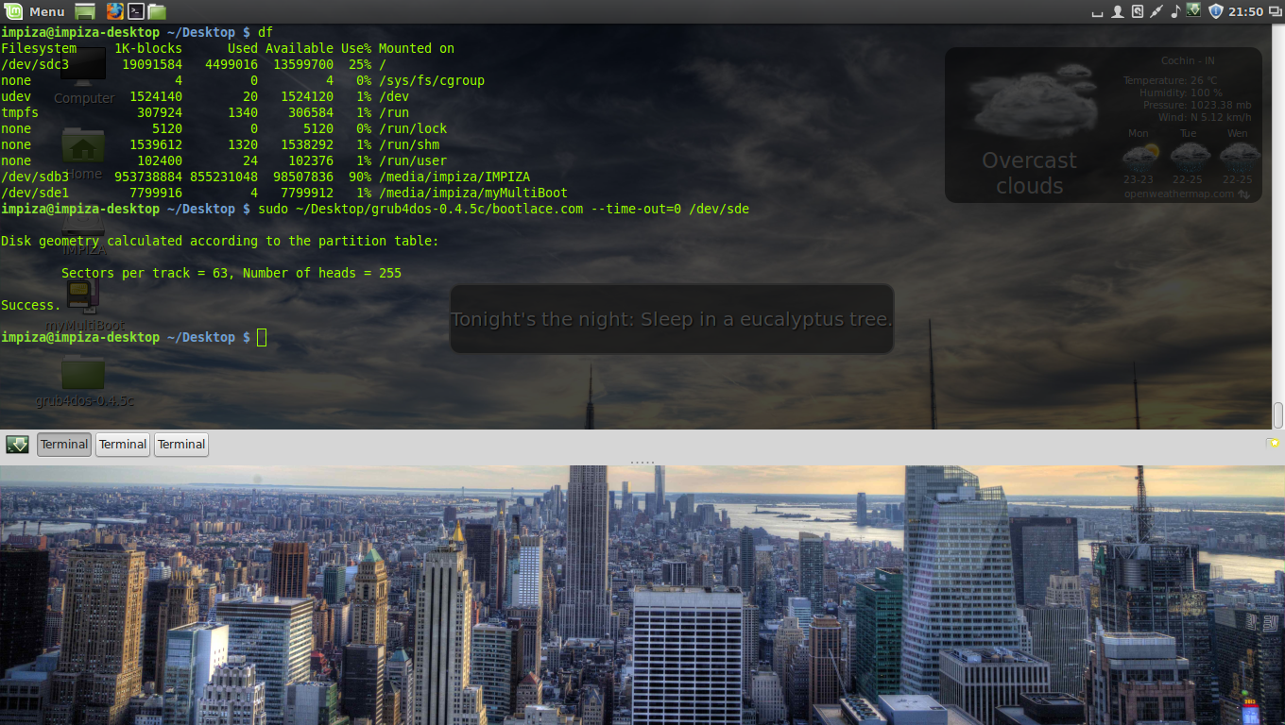Click '/media/impiza/IMPIZA' mount path
The image size is (1285, 725).
coord(454,177)
